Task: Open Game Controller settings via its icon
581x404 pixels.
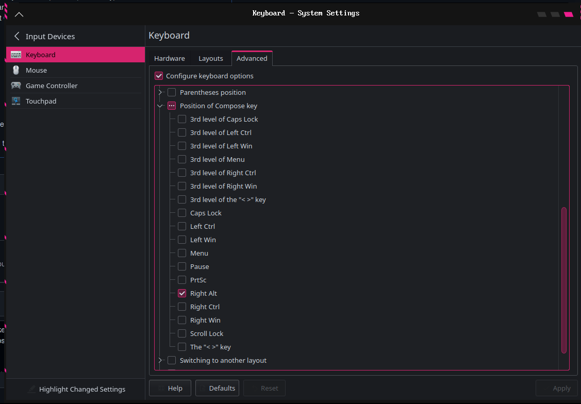Action: 15,86
